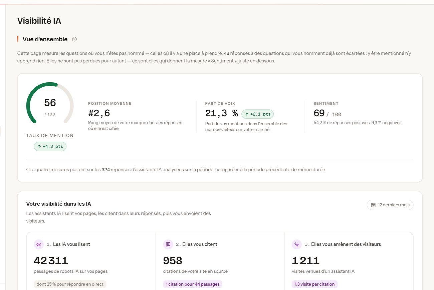This screenshot has height=290, width=434.
Task: Click the Visibilité IA page title
Action: pyautogui.click(x=39, y=21)
